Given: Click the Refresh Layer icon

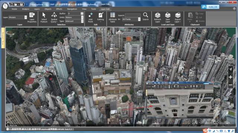Looking at the screenshot, I should 158,18.
